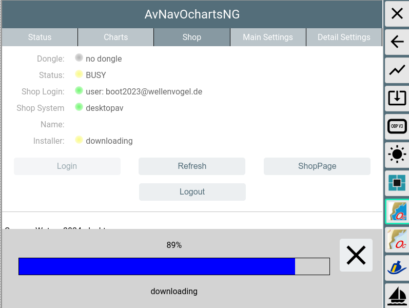409x308 pixels.
Task: Open the ShopPage button
Action: point(317,166)
